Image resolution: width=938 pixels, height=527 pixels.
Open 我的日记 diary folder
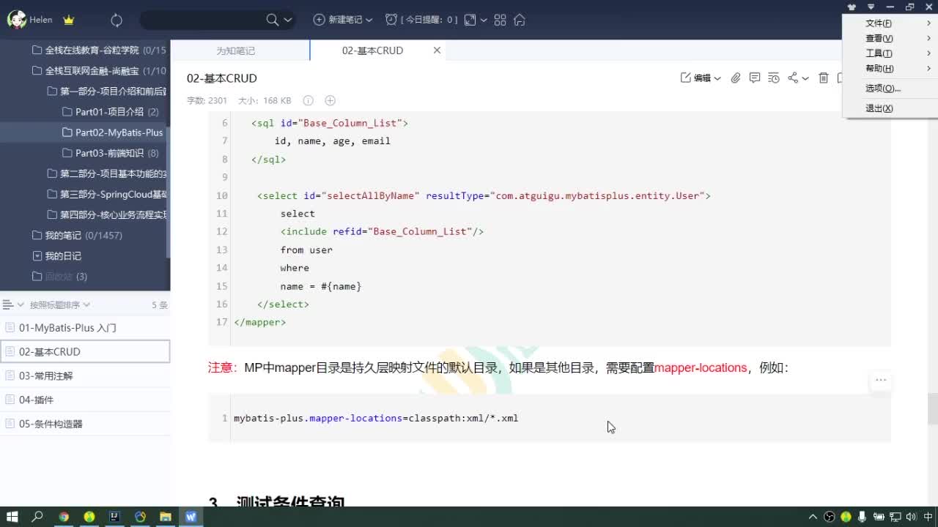click(x=63, y=255)
